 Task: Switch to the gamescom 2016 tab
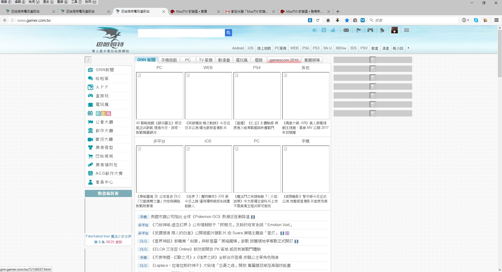click(x=284, y=60)
